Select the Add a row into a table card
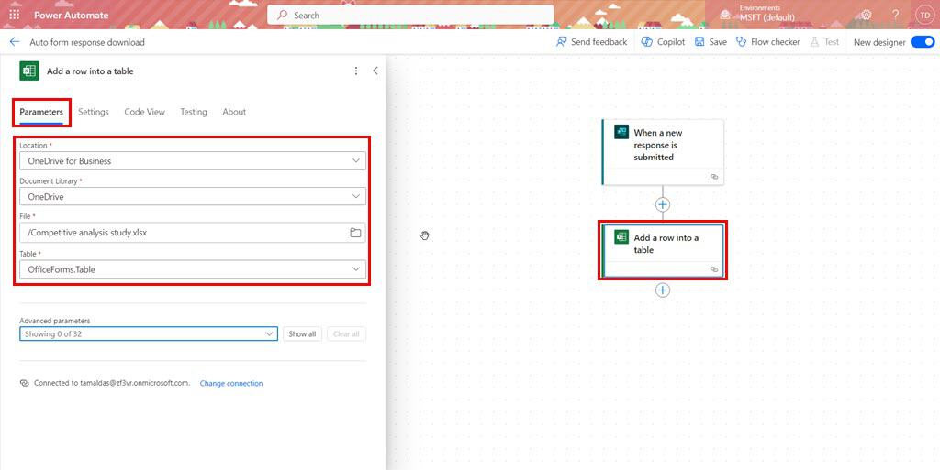Screen dimensions: 940x470 [663, 250]
